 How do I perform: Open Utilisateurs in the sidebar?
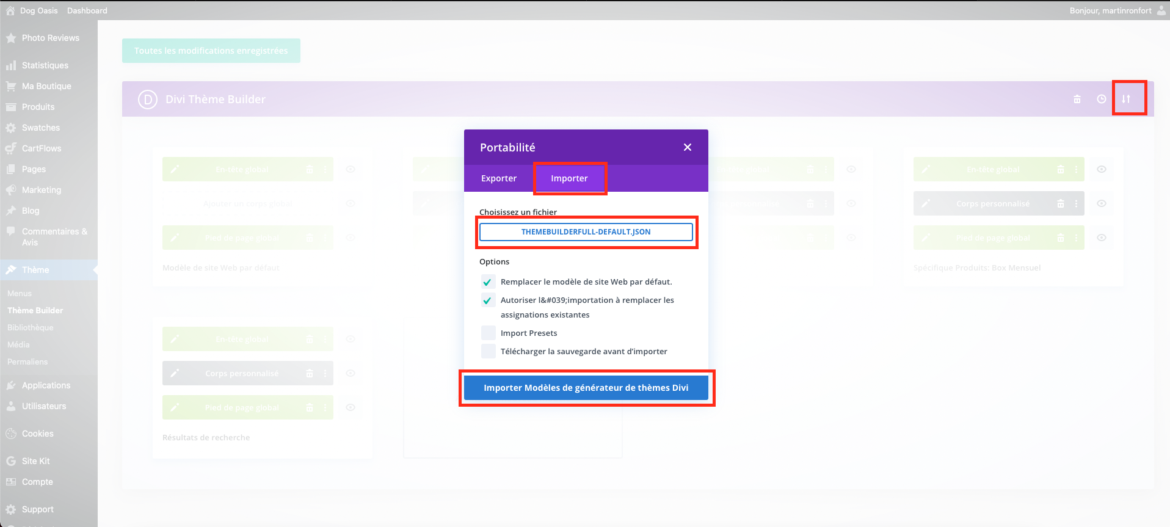pos(44,406)
